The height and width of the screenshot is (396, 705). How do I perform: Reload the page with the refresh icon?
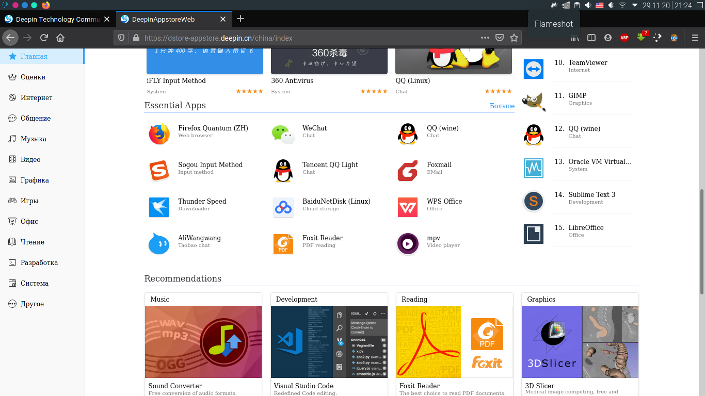tap(44, 38)
